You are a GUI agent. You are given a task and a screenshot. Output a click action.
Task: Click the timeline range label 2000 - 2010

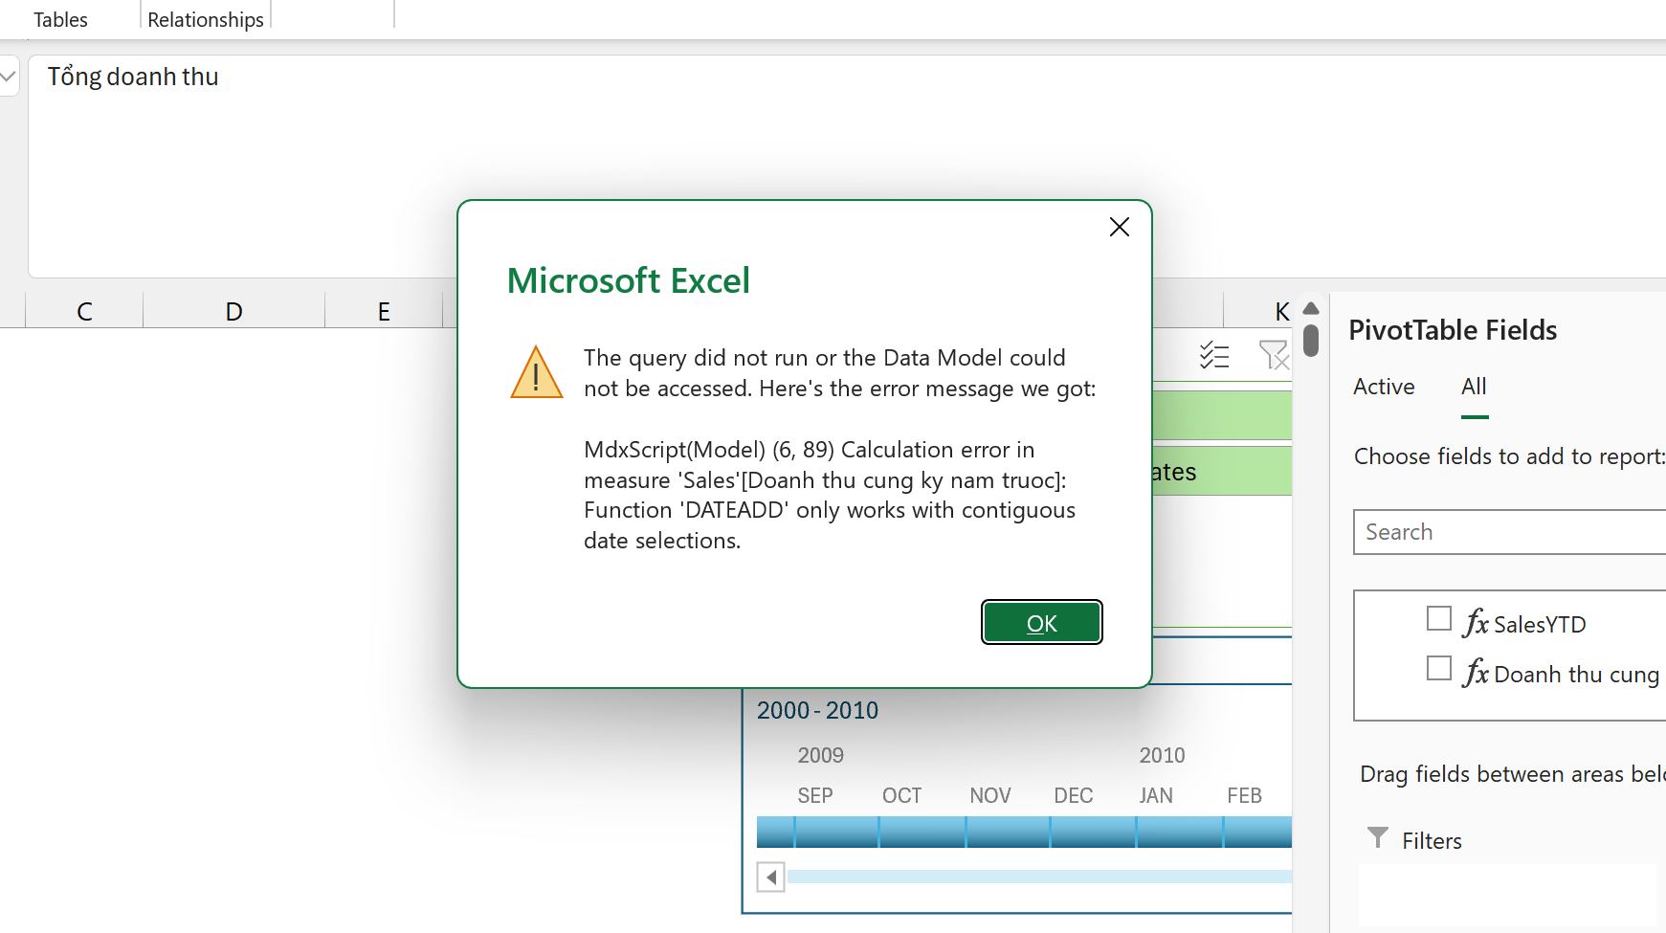817,710
